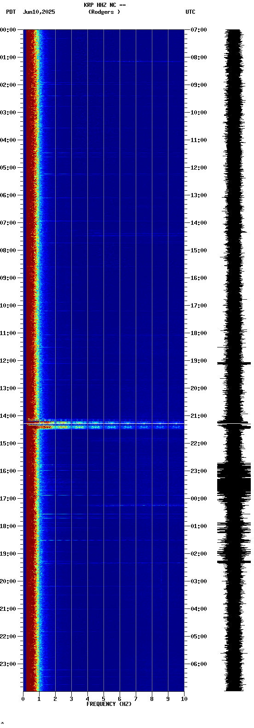Click the 07:00 UTC time label

coord(199,30)
